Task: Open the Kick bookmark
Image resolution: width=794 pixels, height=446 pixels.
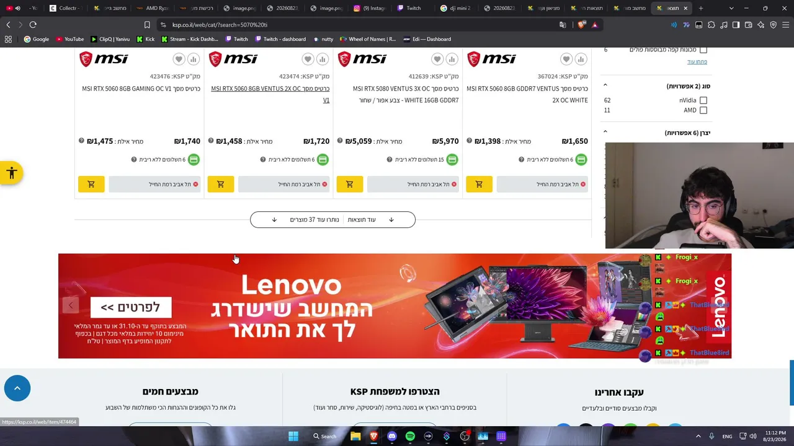Action: point(145,39)
